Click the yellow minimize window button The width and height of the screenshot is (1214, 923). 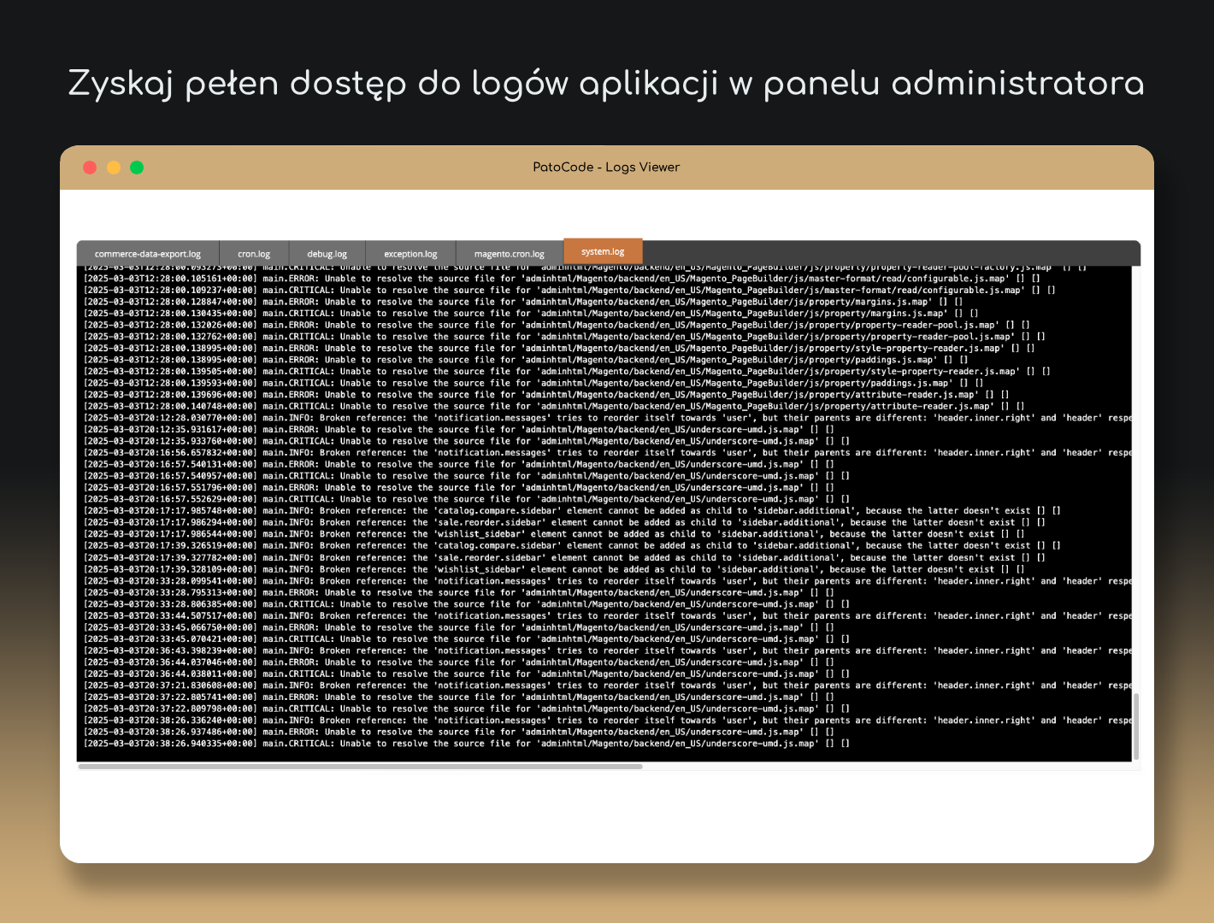(x=113, y=168)
